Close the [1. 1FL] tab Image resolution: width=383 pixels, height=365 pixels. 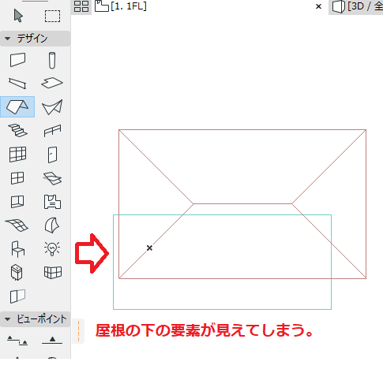pyautogui.click(x=318, y=6)
